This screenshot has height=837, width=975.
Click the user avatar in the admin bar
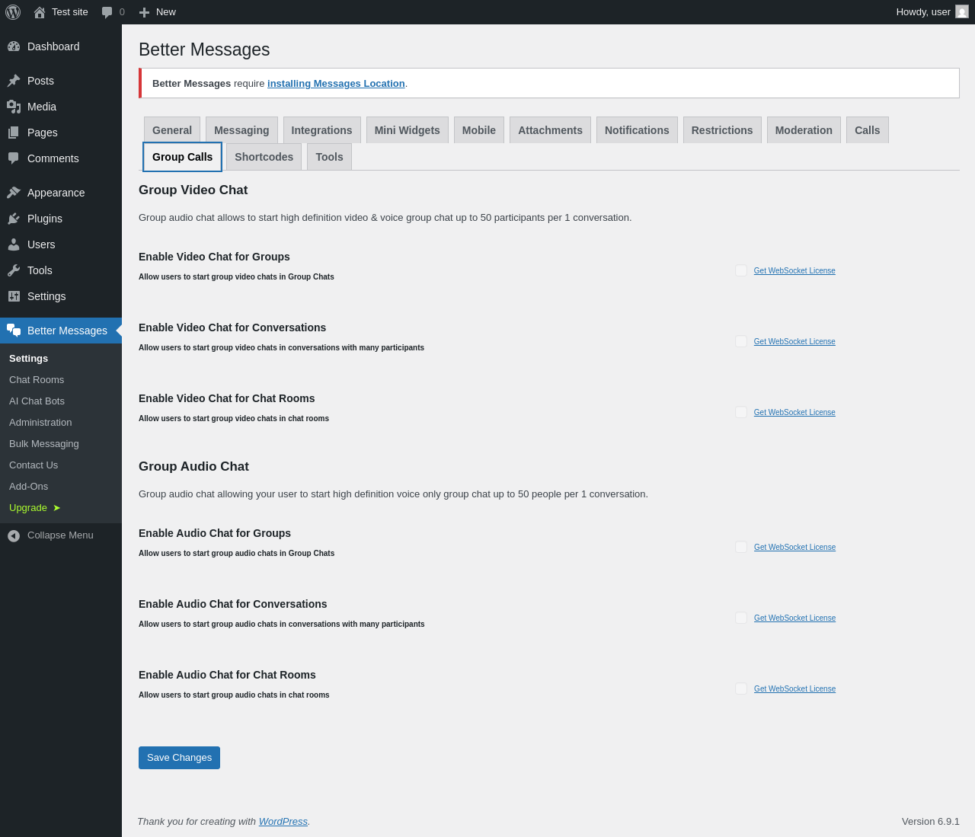pos(962,12)
